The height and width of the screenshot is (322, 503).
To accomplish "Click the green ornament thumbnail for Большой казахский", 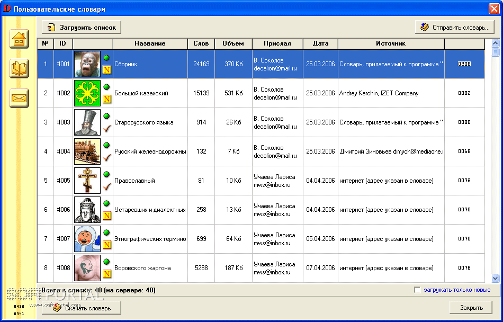I will click(x=87, y=93).
